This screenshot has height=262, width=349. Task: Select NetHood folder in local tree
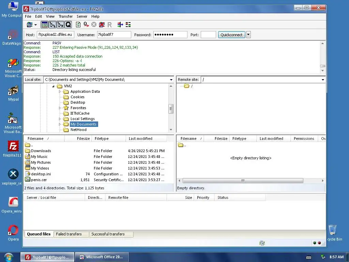pyautogui.click(x=78, y=130)
